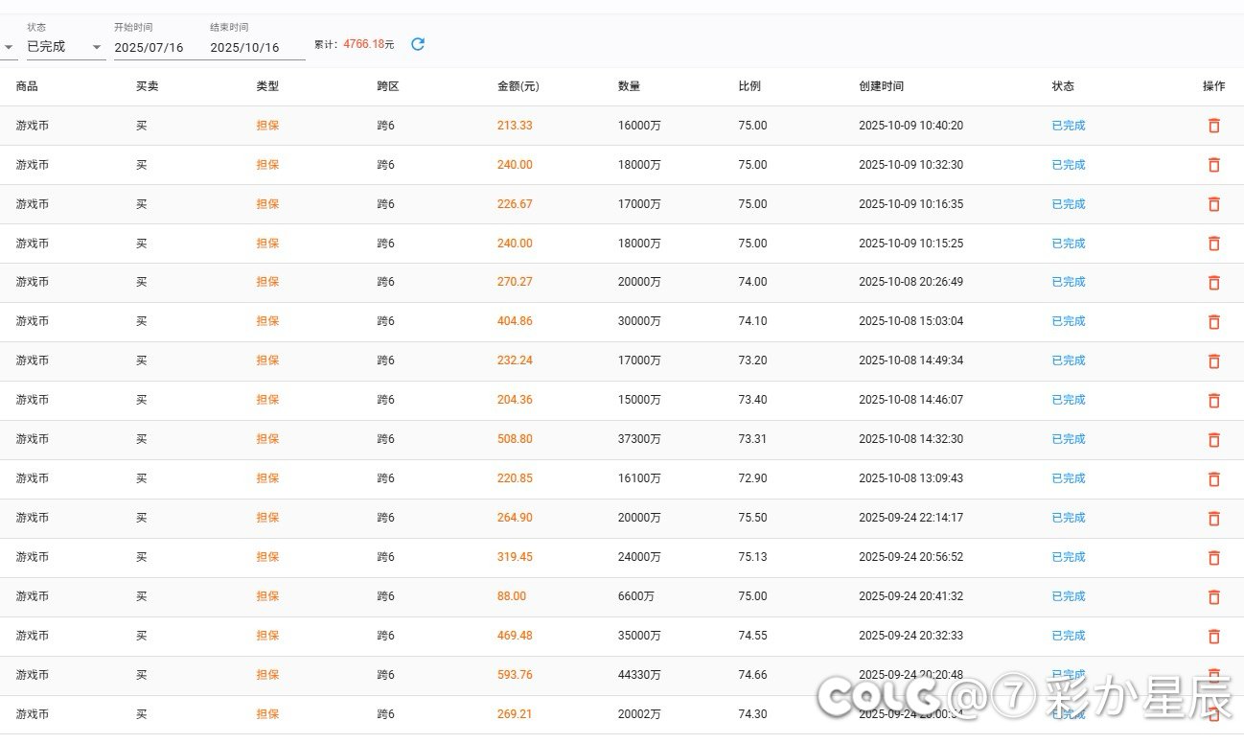Expand the partially hidden dropdown arrow at far left
The width and height of the screenshot is (1244, 744).
(x=9, y=47)
